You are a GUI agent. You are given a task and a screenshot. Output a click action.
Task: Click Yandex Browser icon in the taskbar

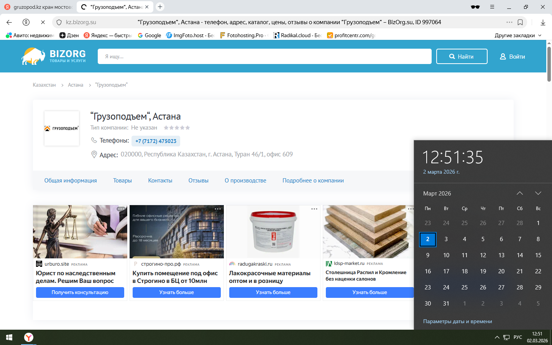tap(29, 337)
